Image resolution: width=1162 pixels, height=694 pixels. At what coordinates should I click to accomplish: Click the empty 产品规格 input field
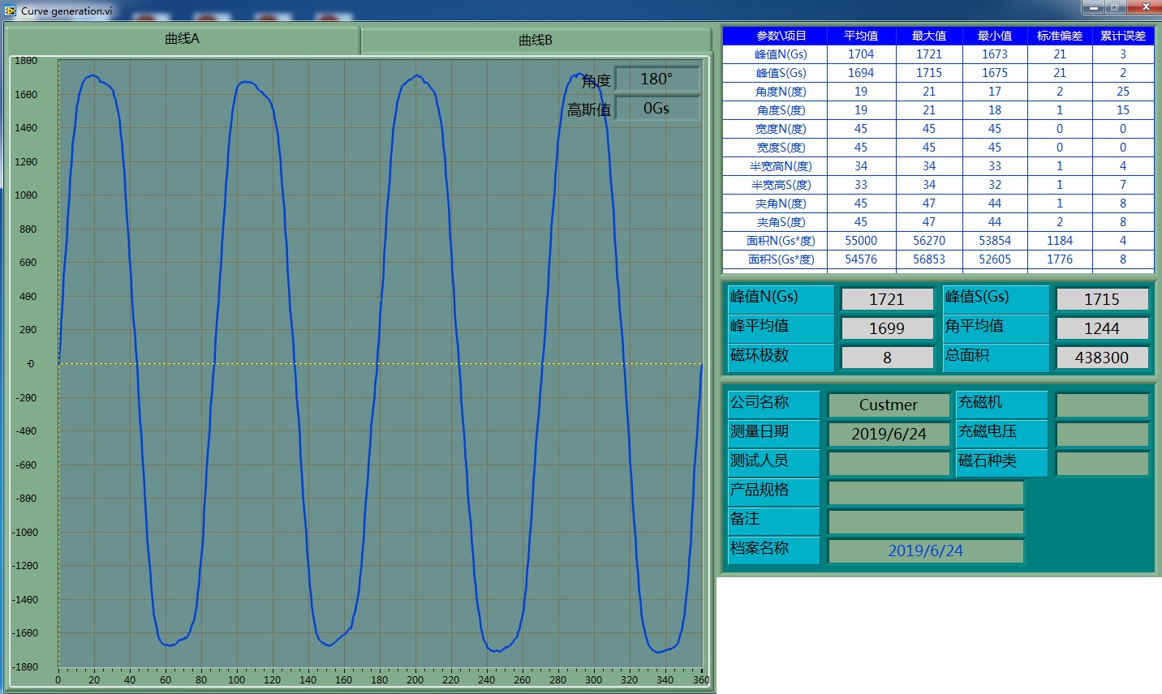click(926, 492)
